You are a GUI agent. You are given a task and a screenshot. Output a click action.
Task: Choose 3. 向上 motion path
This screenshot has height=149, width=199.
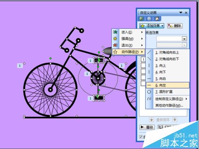[x=168, y=66]
